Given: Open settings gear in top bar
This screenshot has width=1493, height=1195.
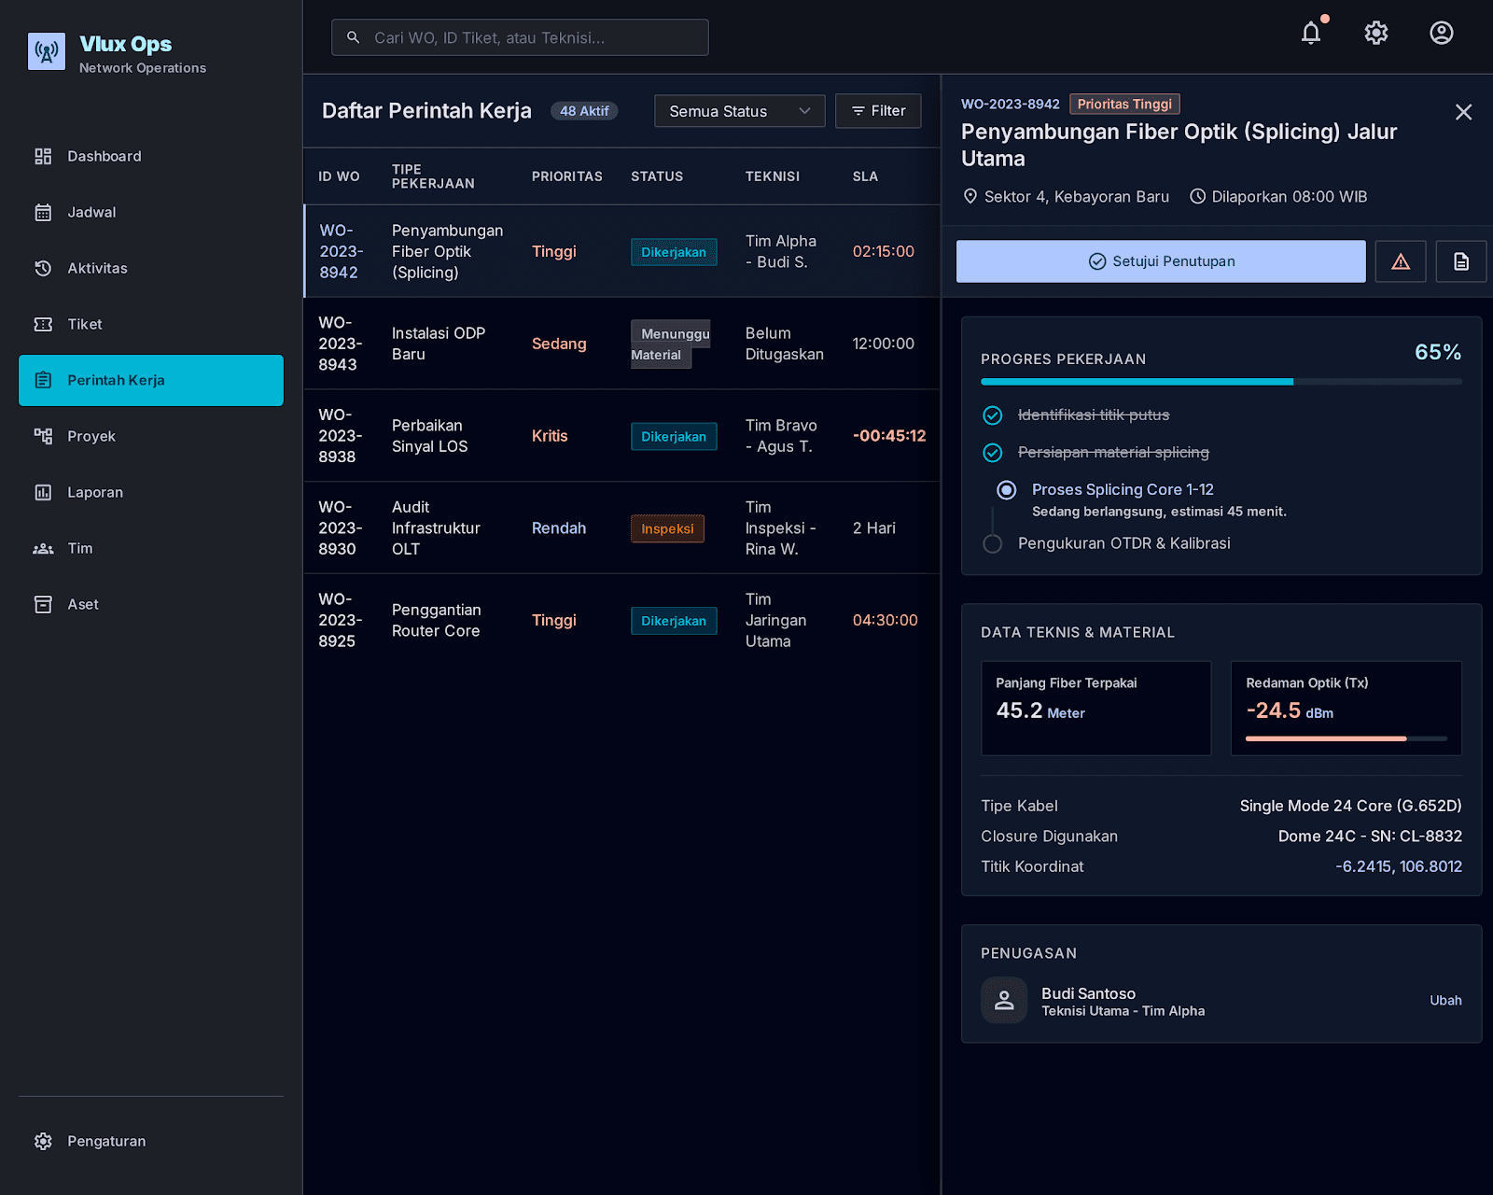Looking at the screenshot, I should 1376,34.
